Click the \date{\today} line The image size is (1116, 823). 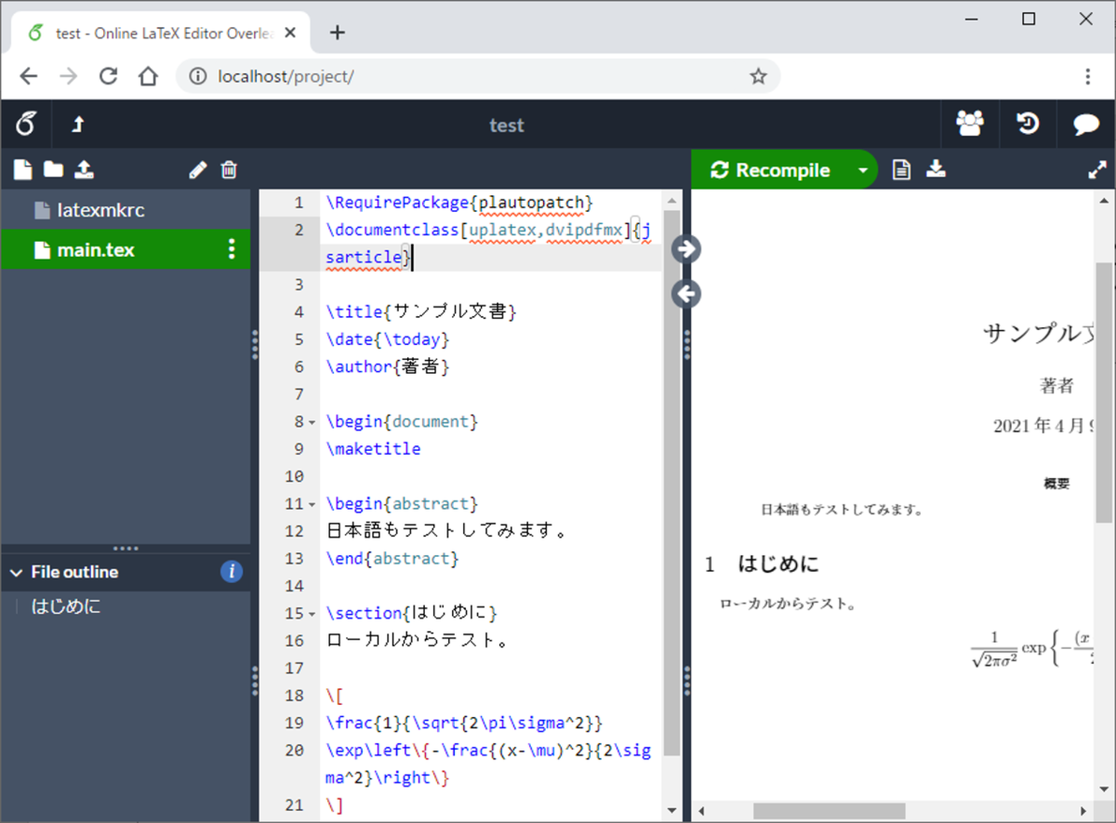(388, 339)
